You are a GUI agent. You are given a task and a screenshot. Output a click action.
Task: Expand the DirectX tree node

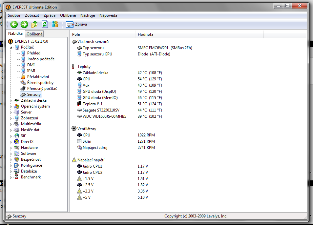click(11, 142)
